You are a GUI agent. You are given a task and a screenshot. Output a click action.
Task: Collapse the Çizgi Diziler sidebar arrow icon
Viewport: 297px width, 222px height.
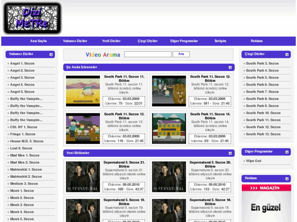(287, 55)
